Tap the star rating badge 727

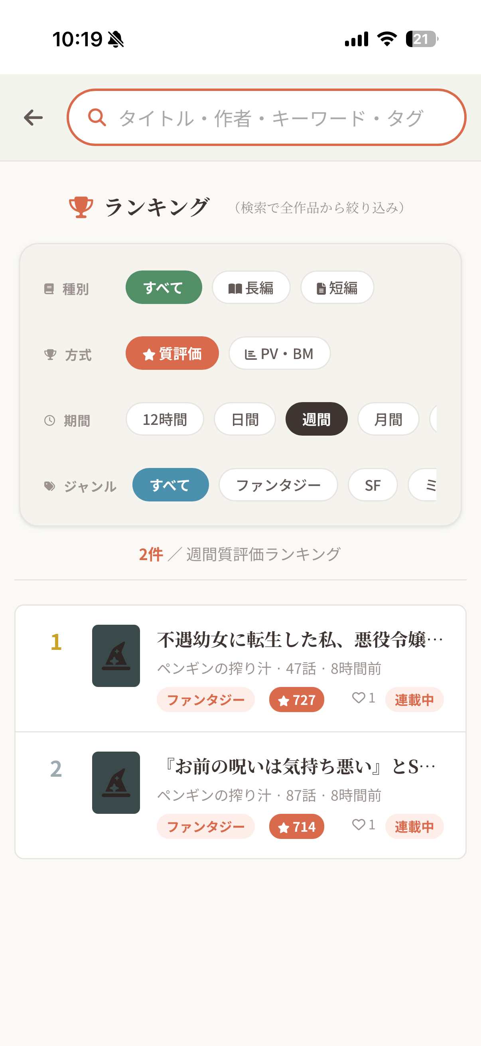(296, 700)
